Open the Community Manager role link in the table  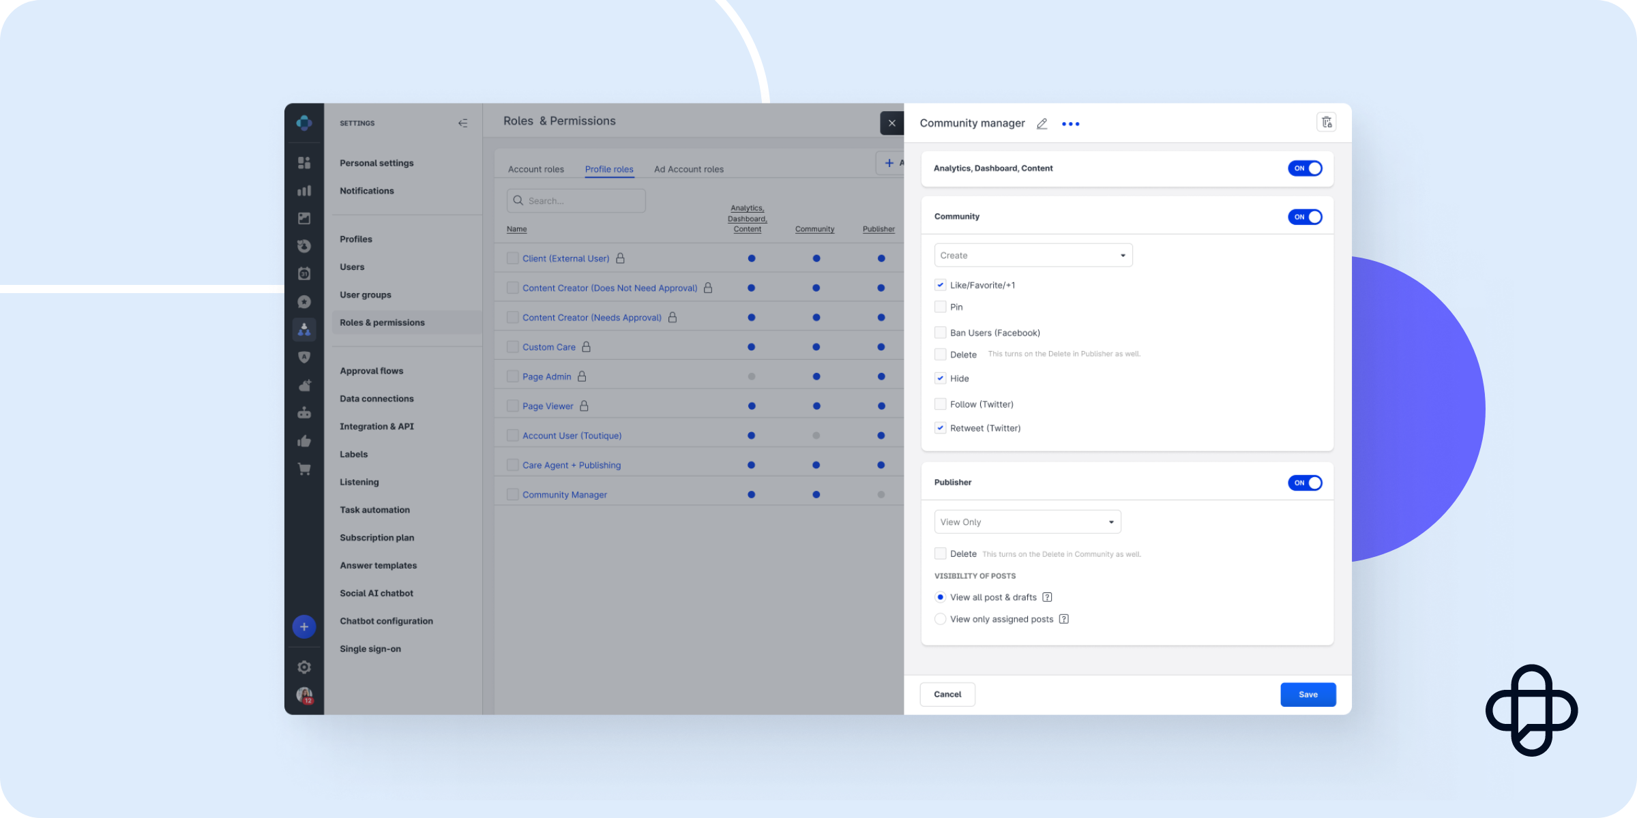tap(564, 494)
